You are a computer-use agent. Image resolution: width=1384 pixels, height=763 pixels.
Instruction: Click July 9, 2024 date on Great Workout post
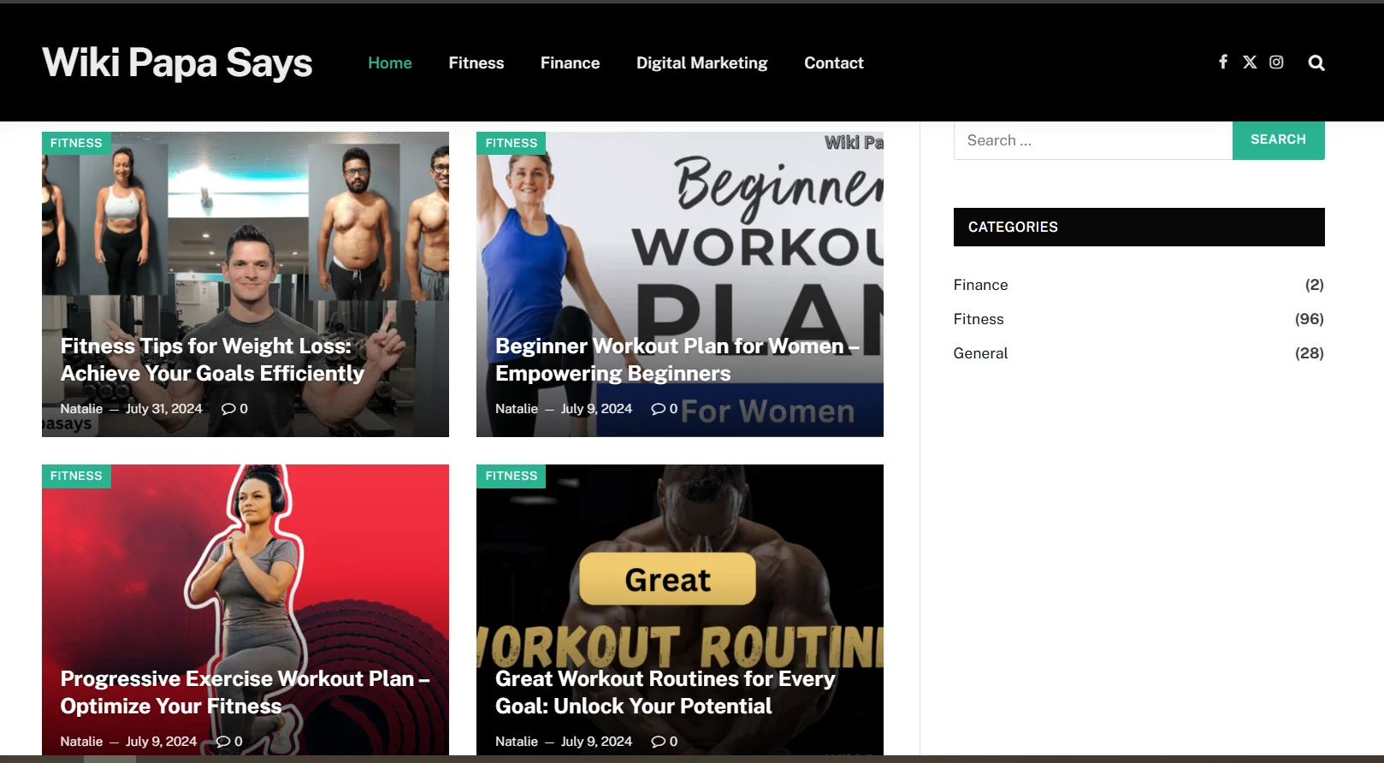point(596,742)
